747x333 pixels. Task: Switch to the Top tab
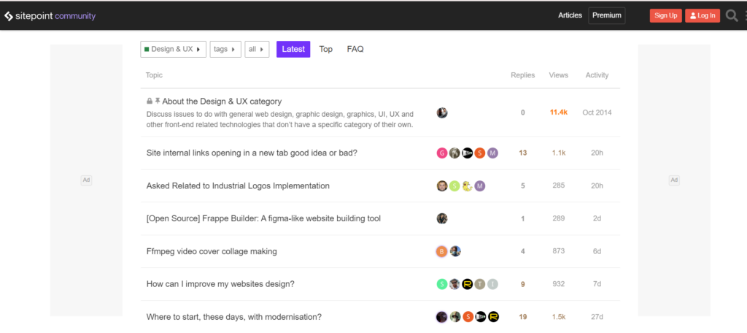(x=326, y=49)
